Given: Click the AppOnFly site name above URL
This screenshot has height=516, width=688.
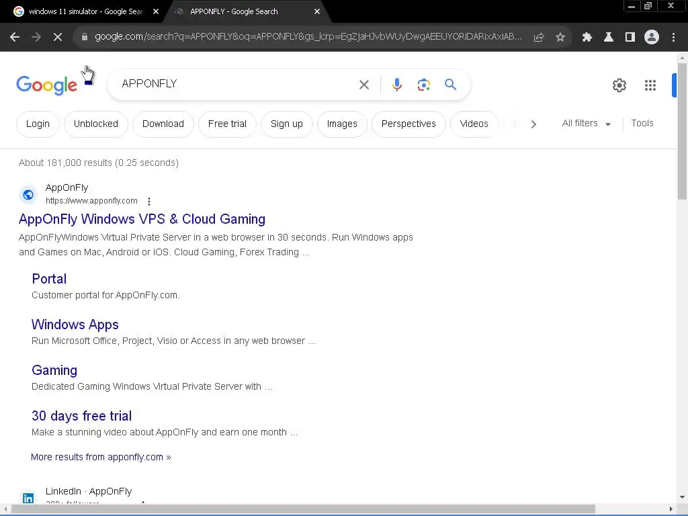Looking at the screenshot, I should pyautogui.click(x=67, y=188).
